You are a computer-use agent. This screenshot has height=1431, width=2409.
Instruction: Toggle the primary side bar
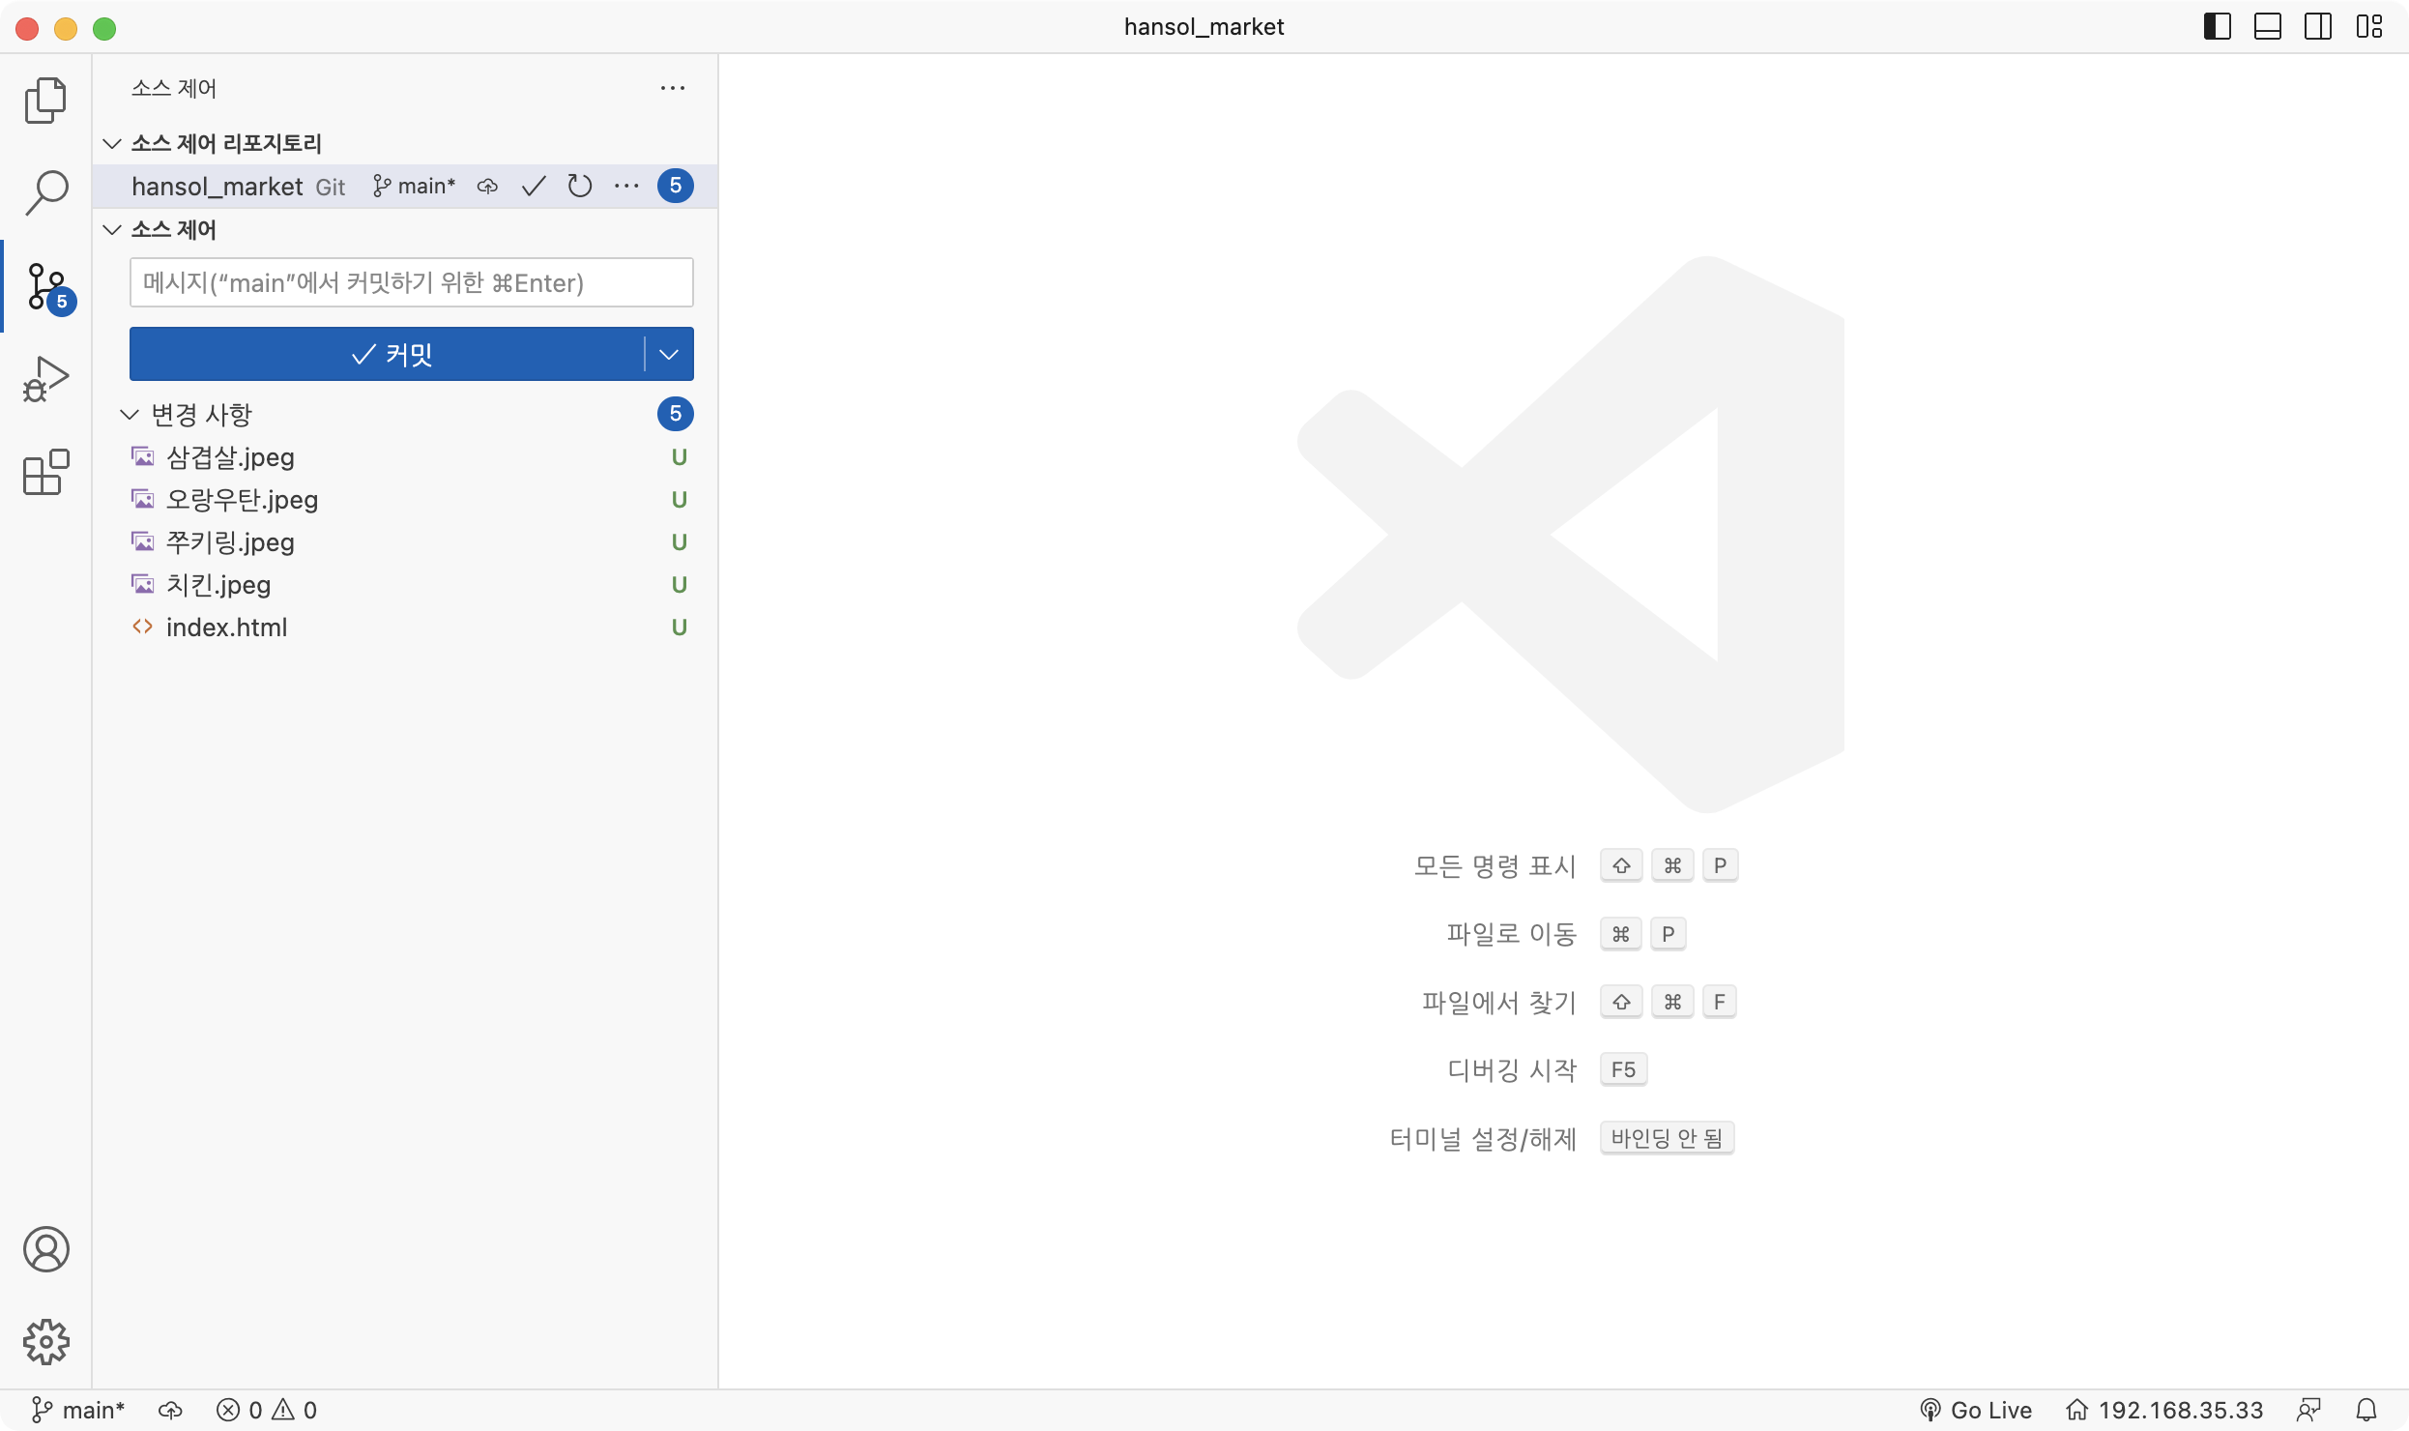(2218, 26)
